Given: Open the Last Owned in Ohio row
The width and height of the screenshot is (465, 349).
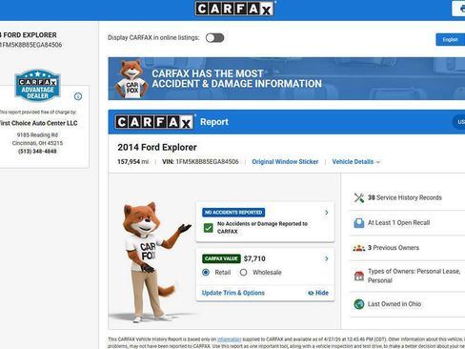Looking at the screenshot, I should click(x=408, y=304).
